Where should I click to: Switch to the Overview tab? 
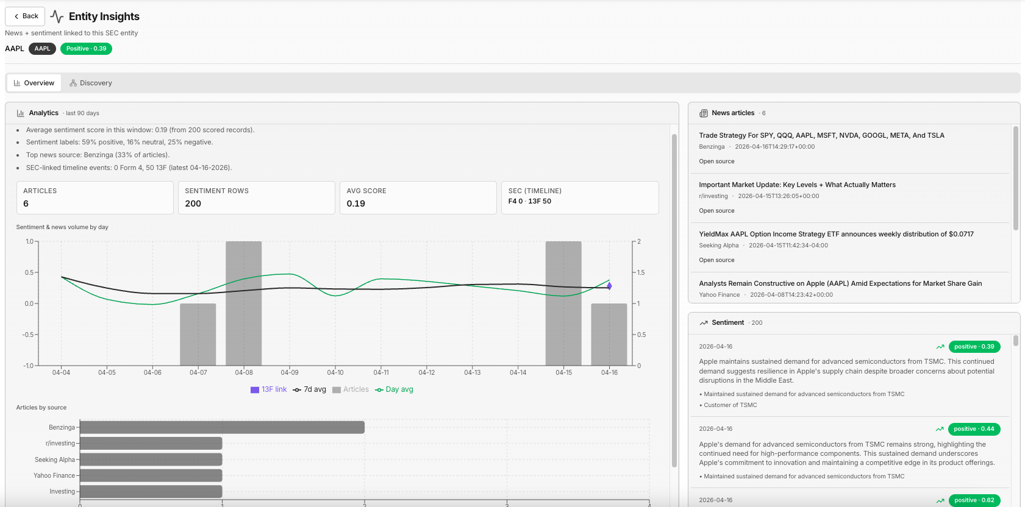coord(34,83)
